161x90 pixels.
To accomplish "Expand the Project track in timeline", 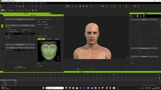I will pos(1,80).
